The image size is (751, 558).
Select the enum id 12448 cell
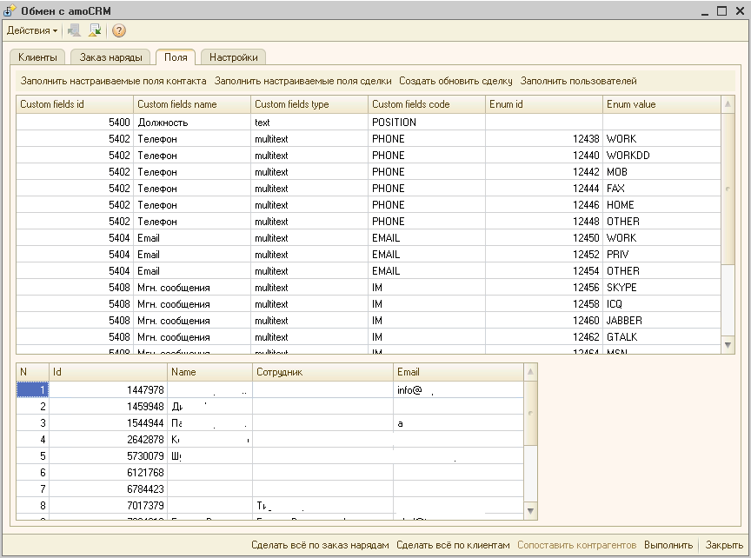544,222
